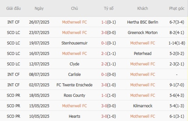This screenshot has width=188, height=121.
Task: Click the Hearts home team name
Action: 74,116
